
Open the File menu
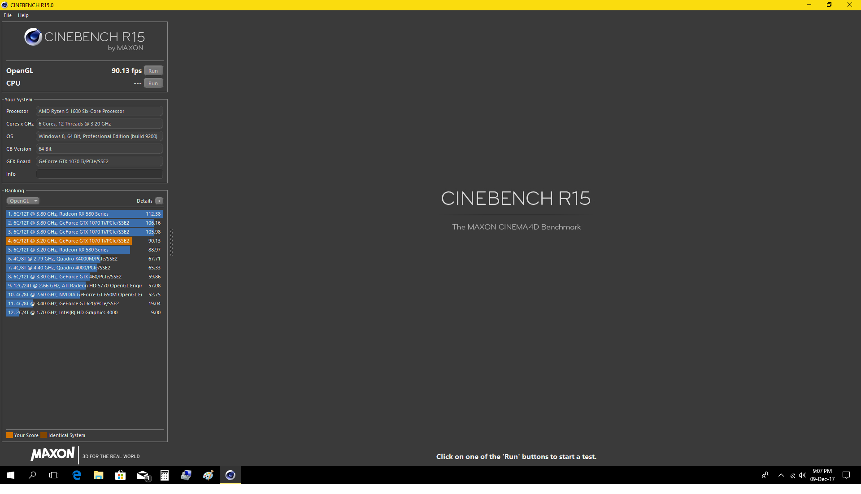[x=8, y=15]
